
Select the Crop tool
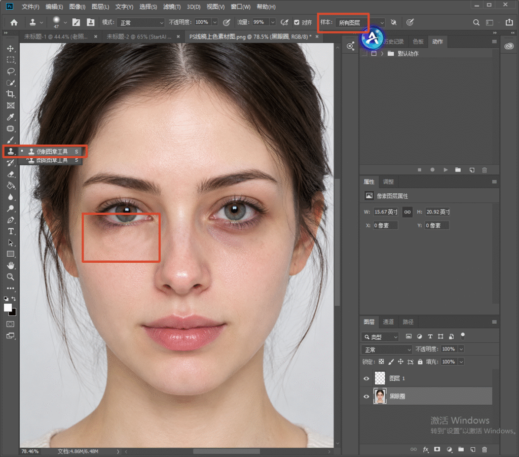[11, 94]
